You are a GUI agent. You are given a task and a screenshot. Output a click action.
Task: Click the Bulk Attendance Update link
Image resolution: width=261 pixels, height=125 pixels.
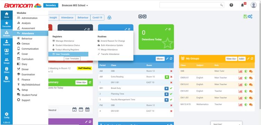tap(112, 45)
